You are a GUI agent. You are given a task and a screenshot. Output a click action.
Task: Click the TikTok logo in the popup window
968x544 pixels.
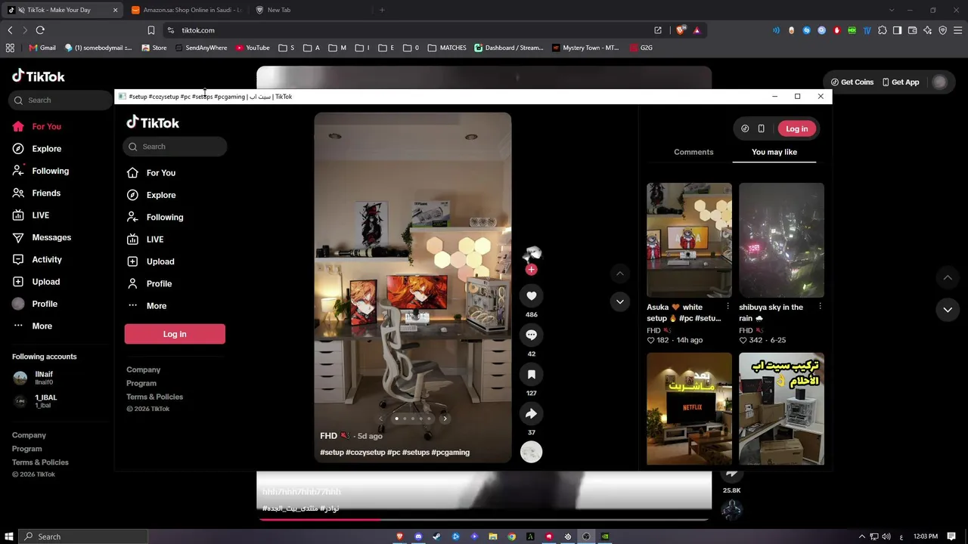tap(153, 122)
